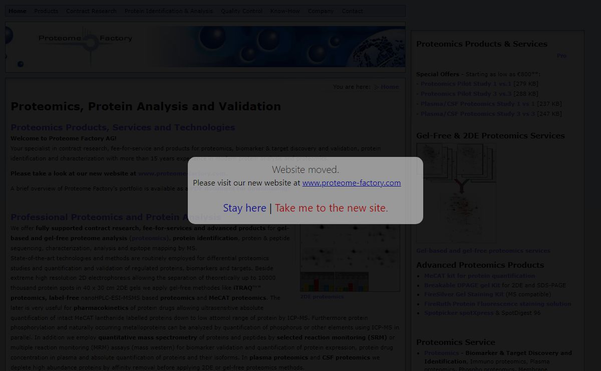Click Professional Proteomics and Protein Analysis heading

pos(116,217)
